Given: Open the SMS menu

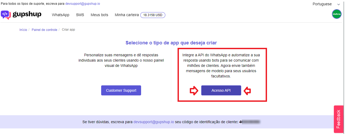Looking at the screenshot, I should click(80, 15).
